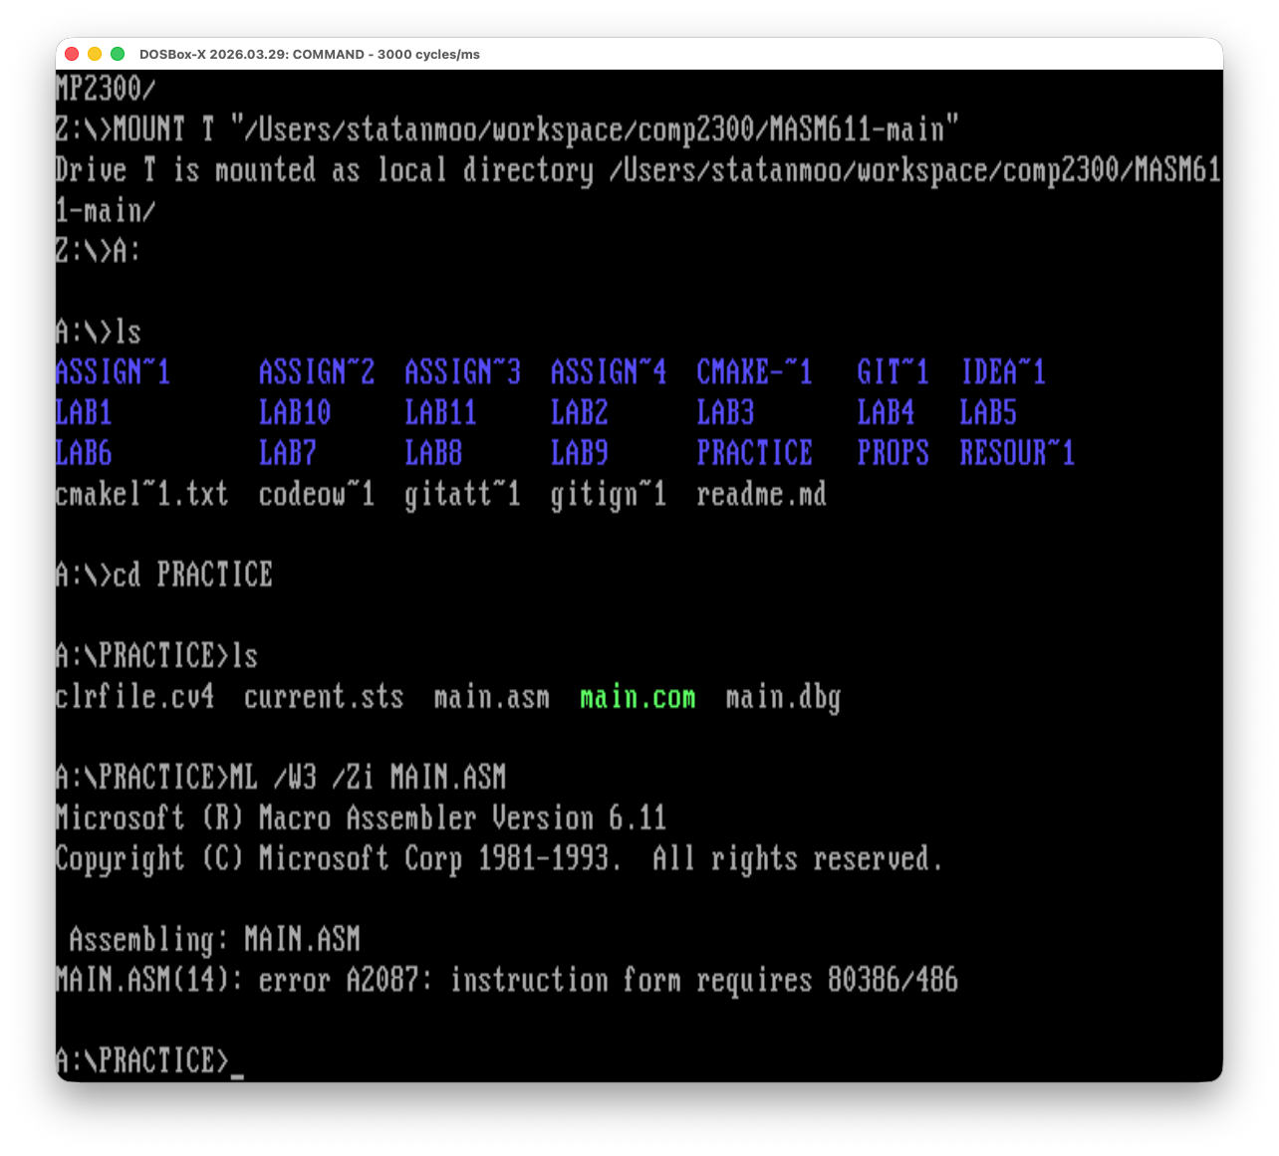Click the LAB10 directory entry
Viewport: 1279px width, 1156px height.
pyautogui.click(x=295, y=412)
